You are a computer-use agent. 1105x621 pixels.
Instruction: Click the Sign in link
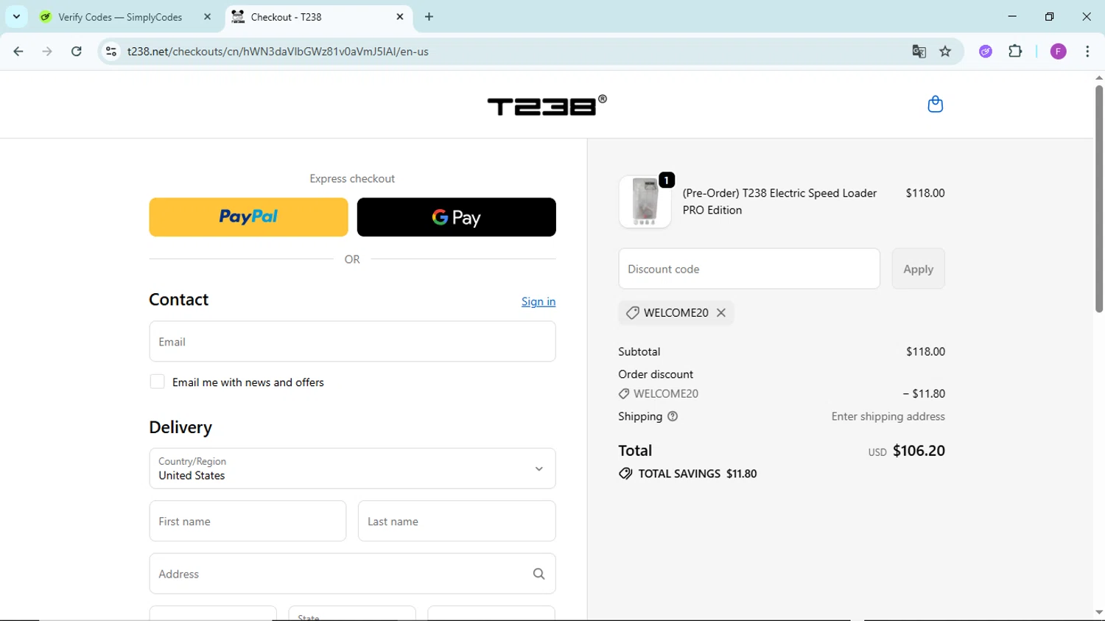coord(539,302)
